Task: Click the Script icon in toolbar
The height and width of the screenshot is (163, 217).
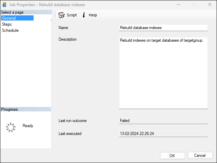Action: coord(62,15)
